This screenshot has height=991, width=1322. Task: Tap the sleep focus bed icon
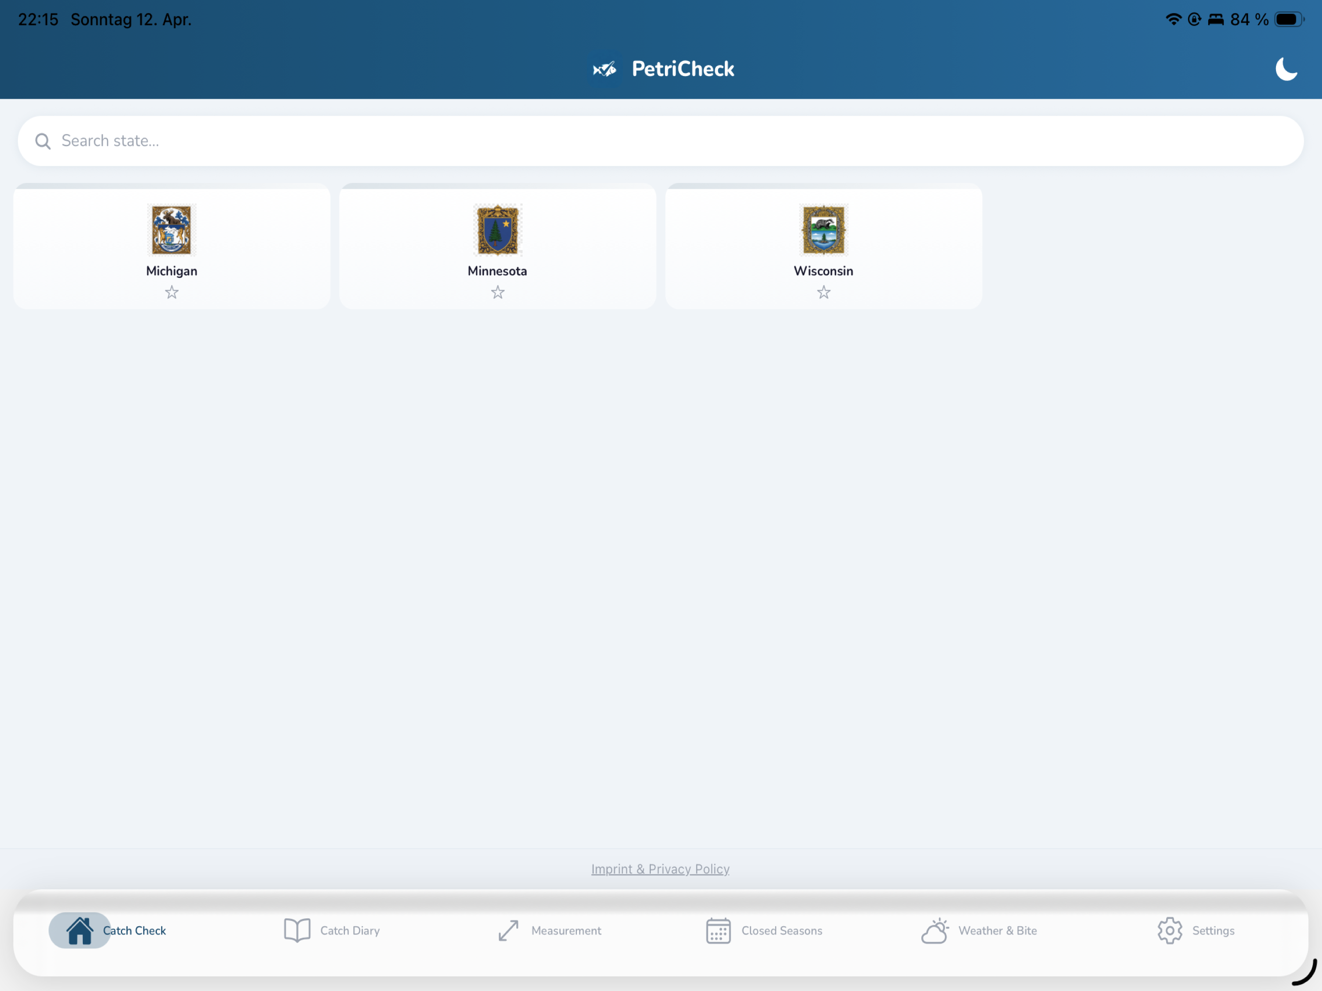tap(1216, 20)
